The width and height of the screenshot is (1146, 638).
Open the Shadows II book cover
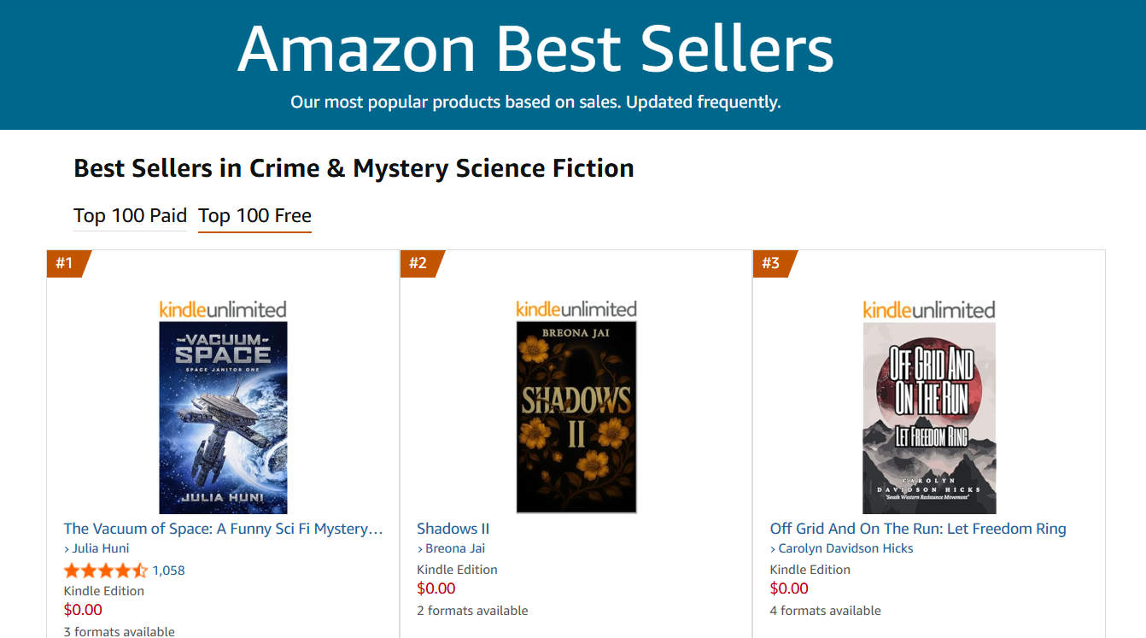point(576,418)
